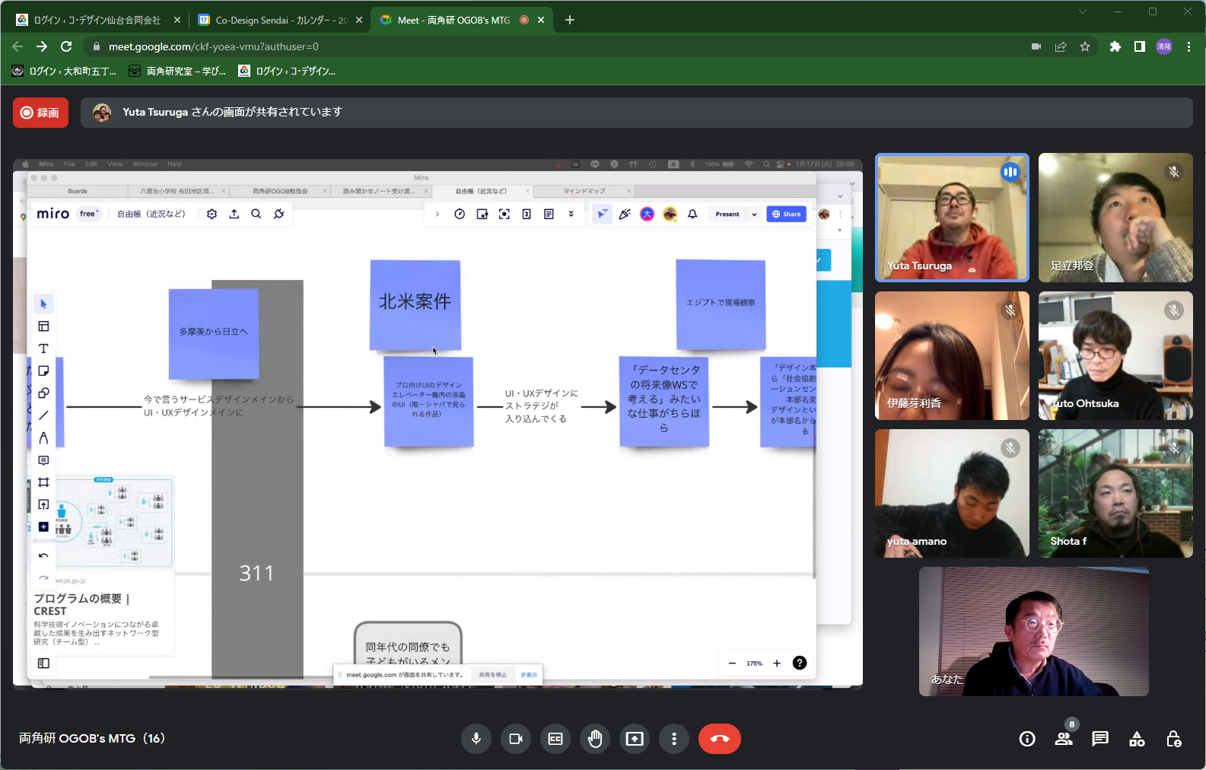This screenshot has width=1206, height=770.
Task: Toggle closed captions
Action: [x=555, y=739]
